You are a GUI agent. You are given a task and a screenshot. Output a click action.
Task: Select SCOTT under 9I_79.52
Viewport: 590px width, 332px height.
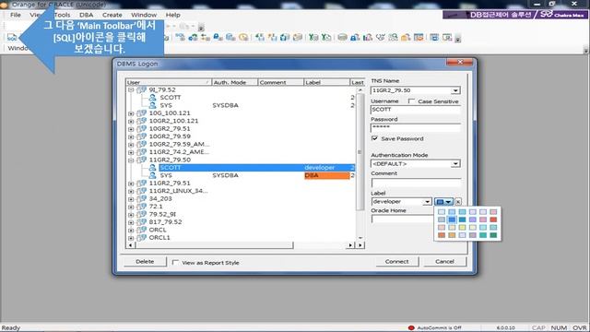tap(170, 98)
